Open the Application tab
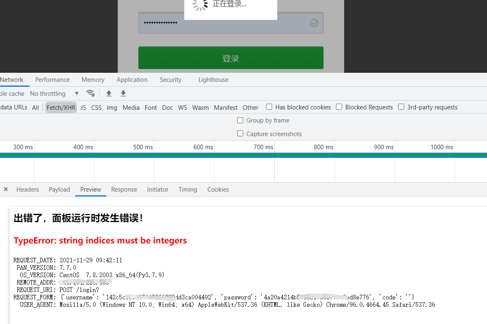Viewport: 487px width, 324px height. 132,80
